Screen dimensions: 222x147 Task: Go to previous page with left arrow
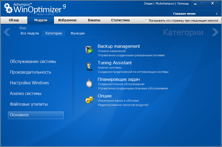pos(7,32)
